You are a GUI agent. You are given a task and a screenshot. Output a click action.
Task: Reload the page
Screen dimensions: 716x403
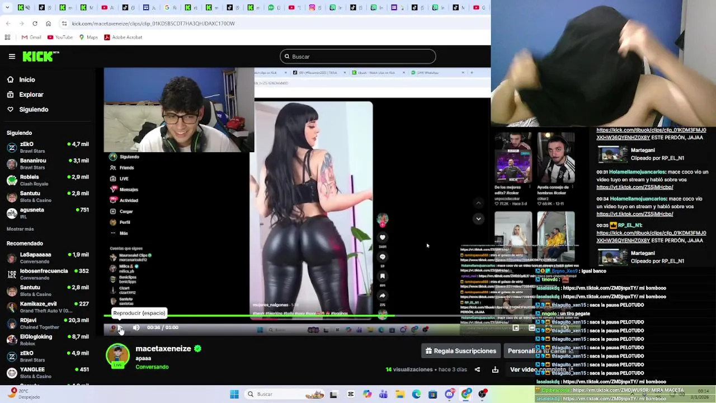coord(35,24)
